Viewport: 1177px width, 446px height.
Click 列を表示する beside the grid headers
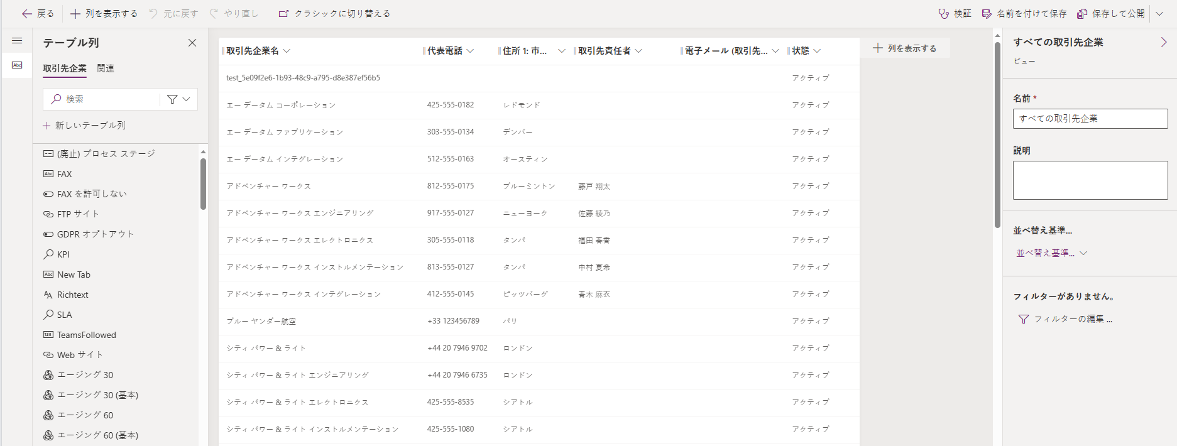pos(905,48)
